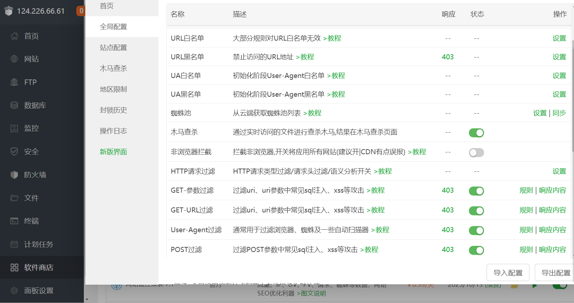Open 规则 for GET-URL过滤
This screenshot has width=574, height=303.
(x=526, y=210)
